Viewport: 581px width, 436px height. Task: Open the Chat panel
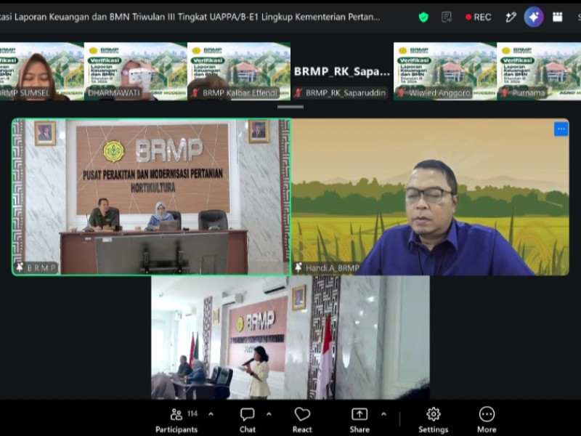click(247, 421)
